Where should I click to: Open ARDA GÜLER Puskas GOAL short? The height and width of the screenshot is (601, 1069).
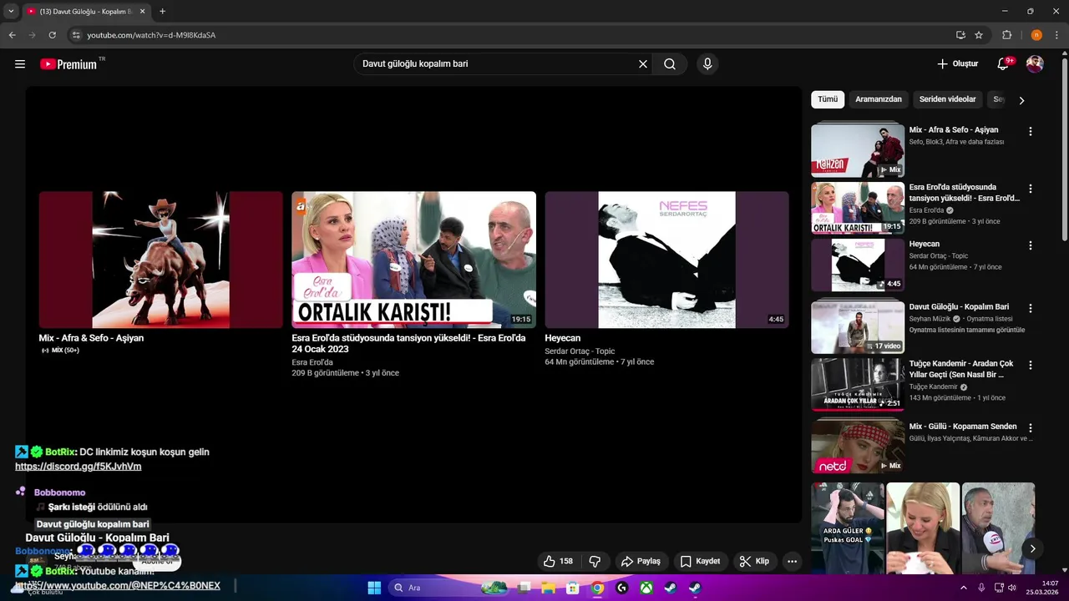[x=847, y=528]
